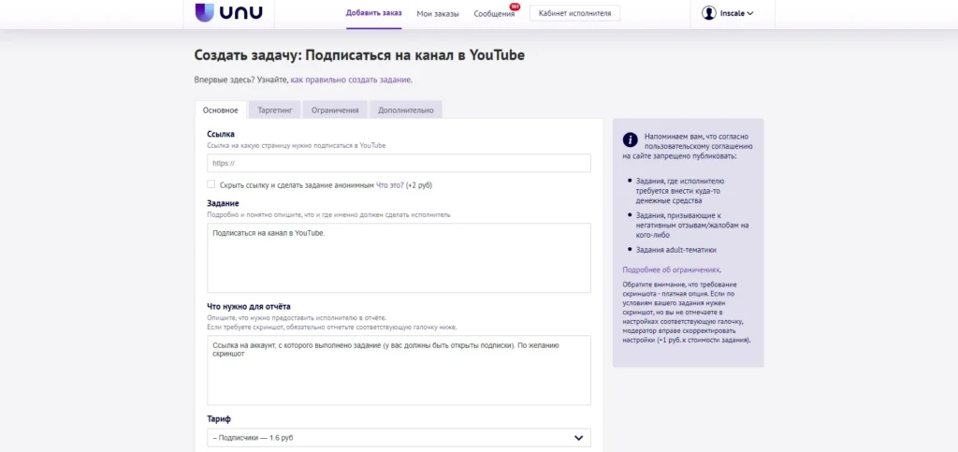
Task: Click into Что нужно для отчёта text area
Action: [399, 371]
